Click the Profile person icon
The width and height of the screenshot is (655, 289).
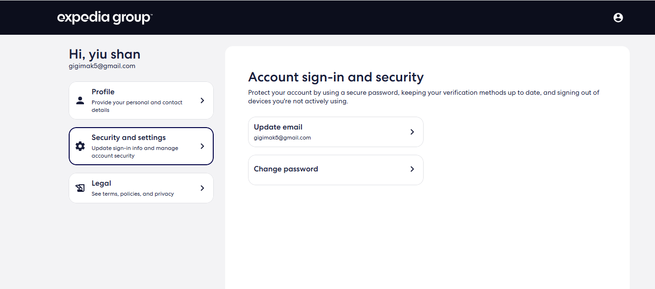[80, 100]
